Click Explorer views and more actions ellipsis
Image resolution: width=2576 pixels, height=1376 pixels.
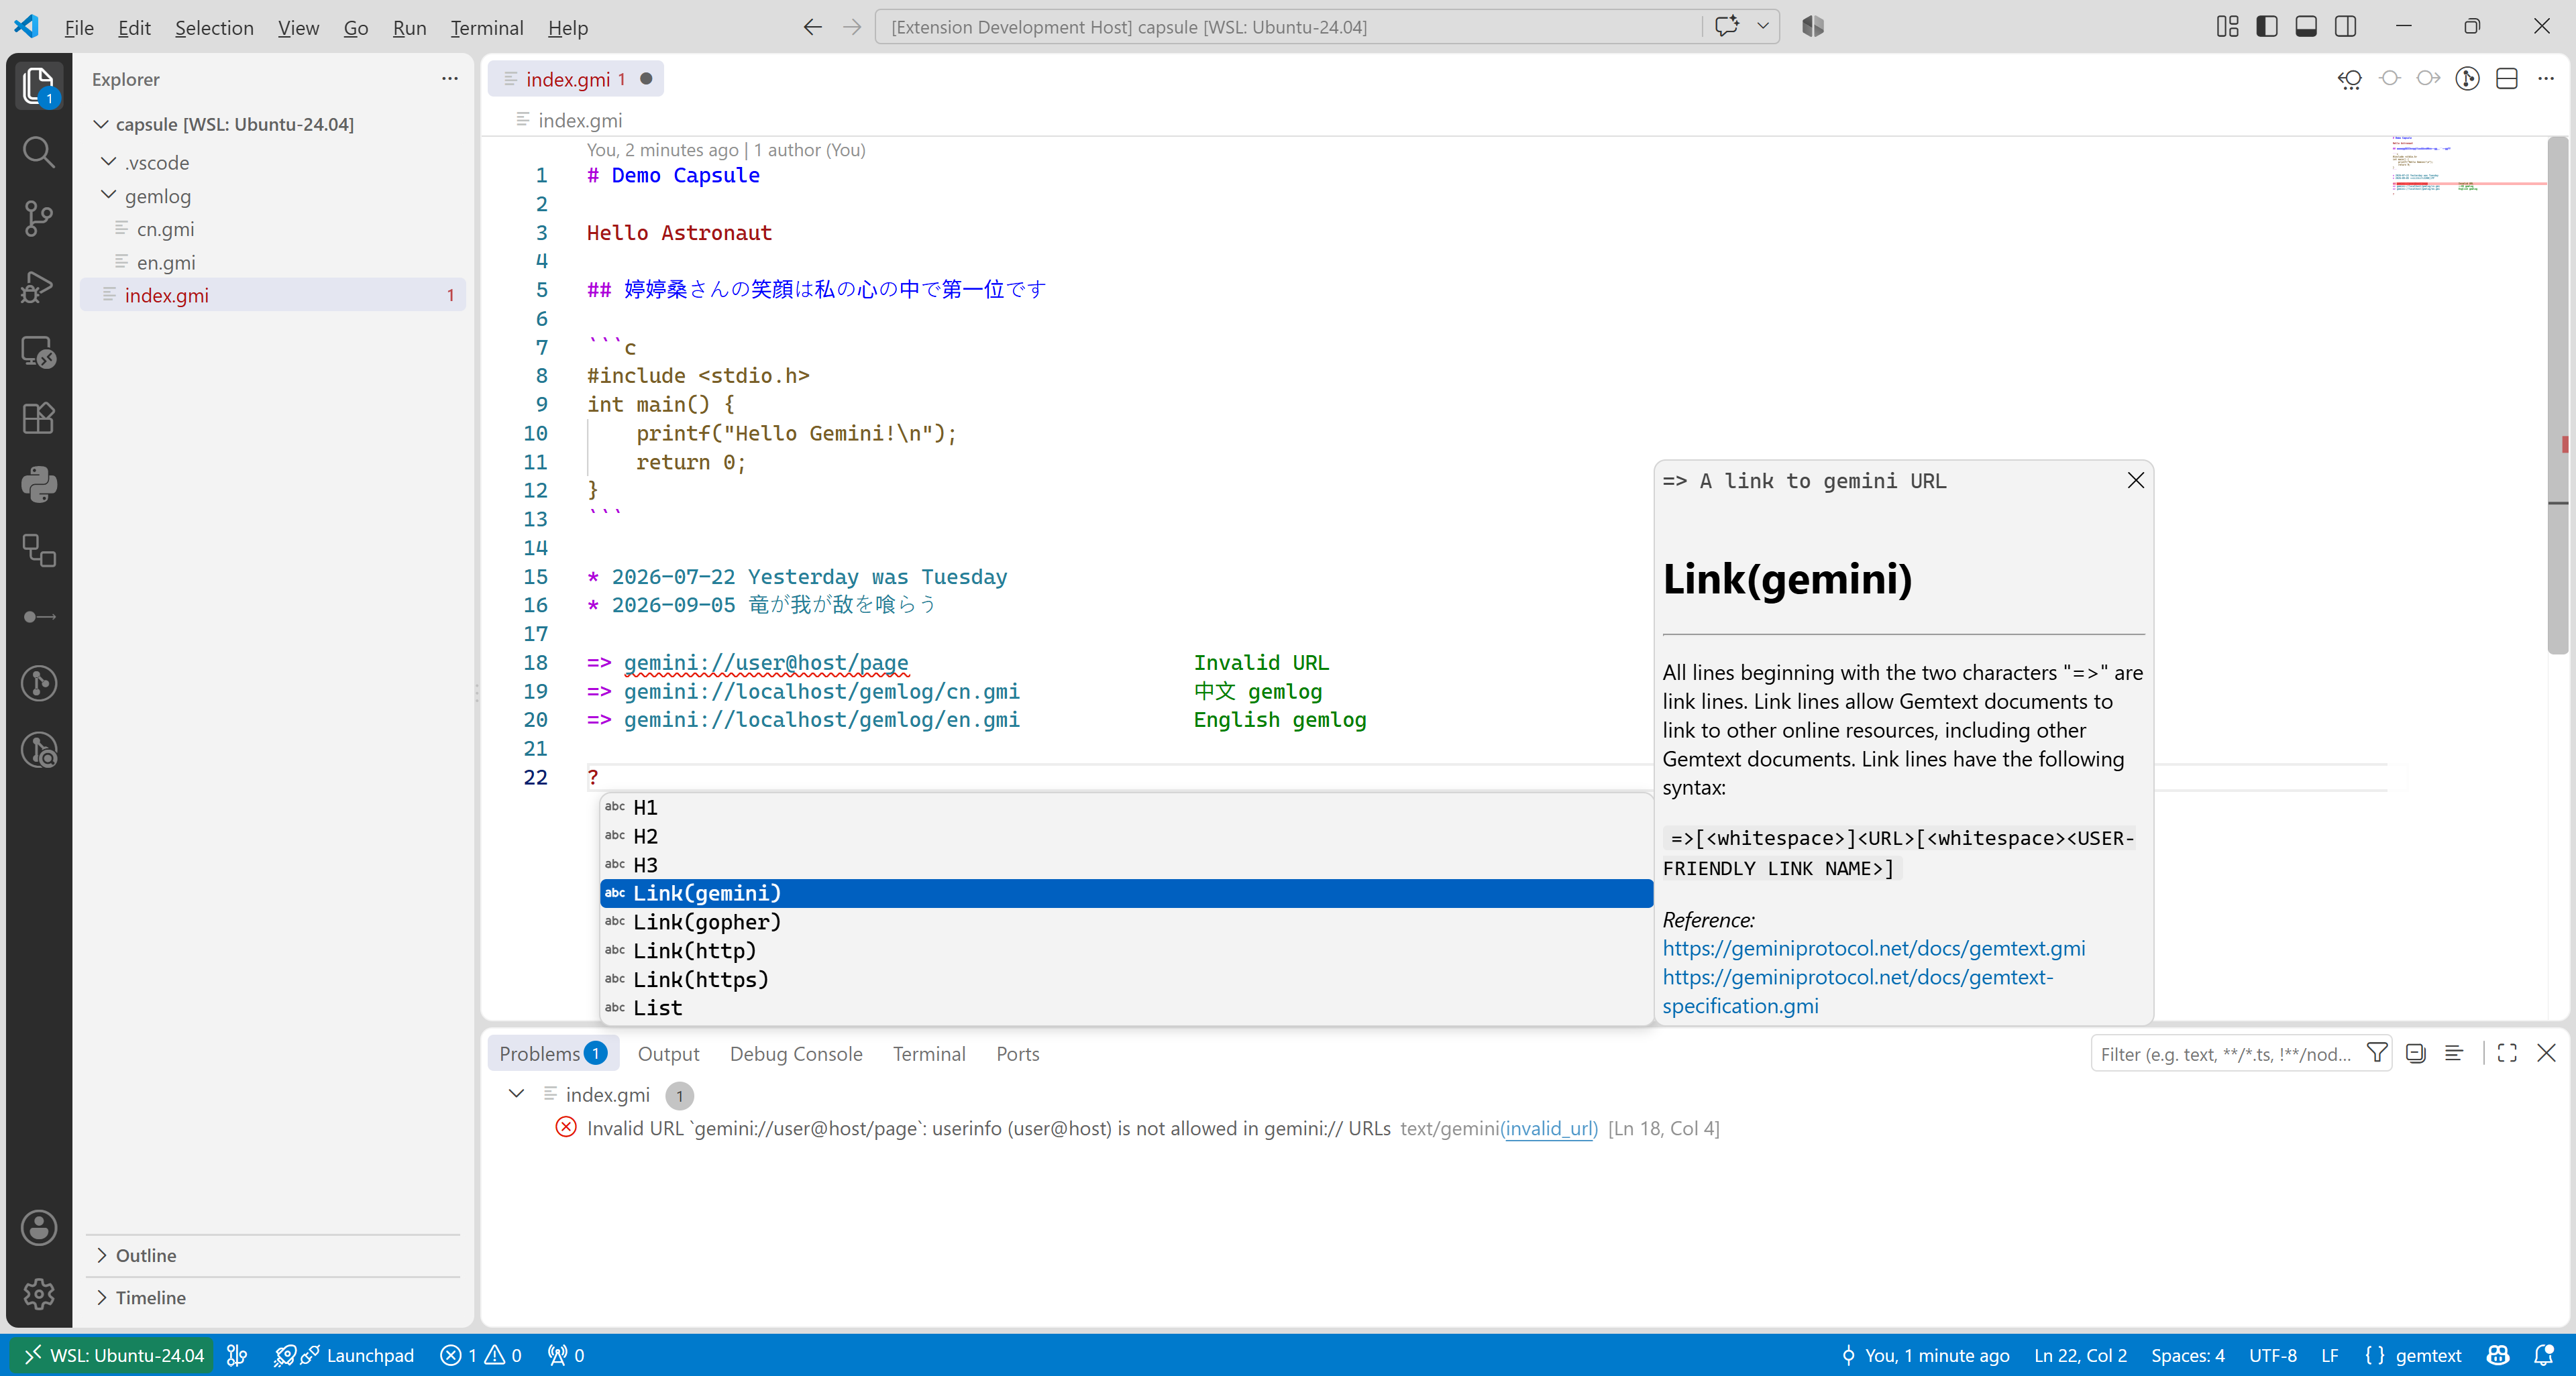[450, 78]
